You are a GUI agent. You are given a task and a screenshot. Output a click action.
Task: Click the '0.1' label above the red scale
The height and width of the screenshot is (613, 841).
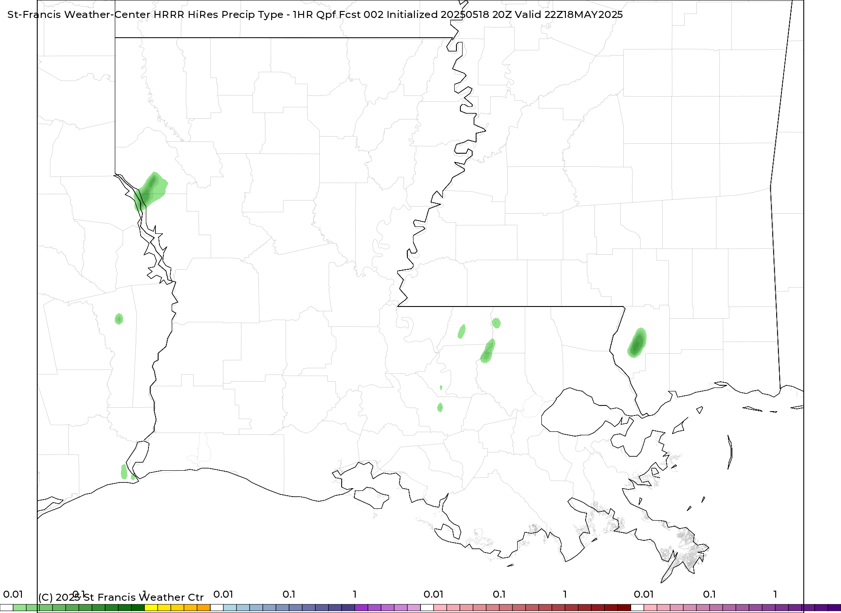[499, 594]
